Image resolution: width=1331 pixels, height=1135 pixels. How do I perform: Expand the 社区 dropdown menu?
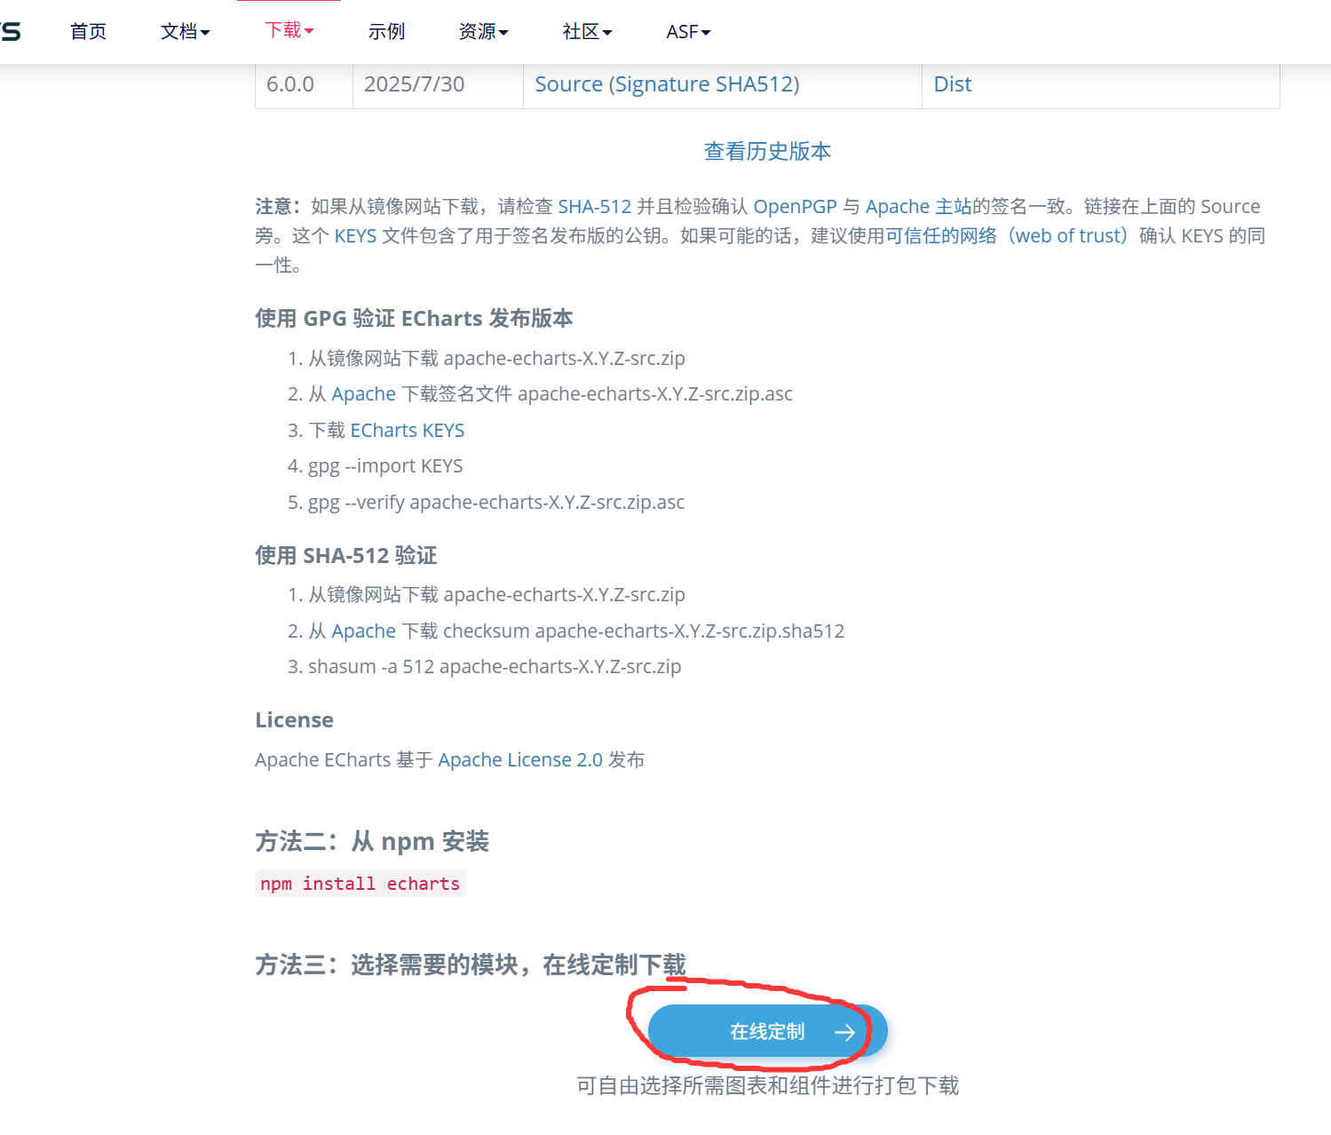pyautogui.click(x=587, y=32)
